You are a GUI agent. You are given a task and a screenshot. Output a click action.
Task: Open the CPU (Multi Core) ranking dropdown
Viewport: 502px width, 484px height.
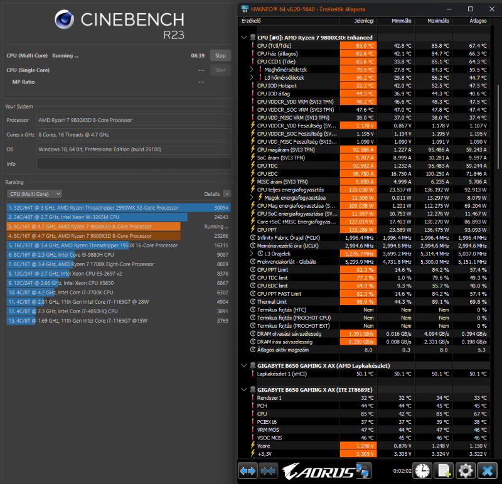(35, 194)
